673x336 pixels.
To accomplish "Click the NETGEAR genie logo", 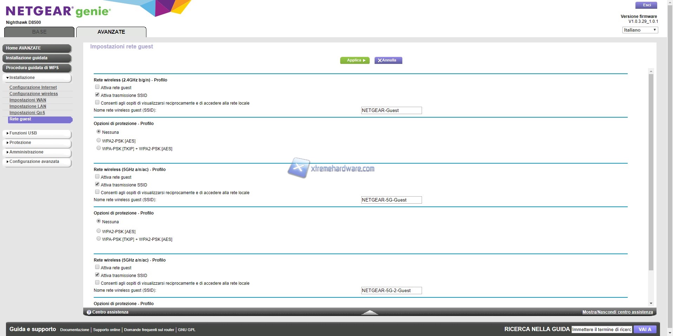I will [58, 12].
